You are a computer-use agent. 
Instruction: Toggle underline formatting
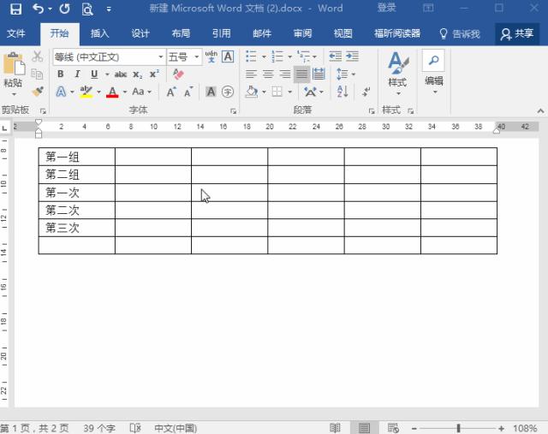coord(94,74)
